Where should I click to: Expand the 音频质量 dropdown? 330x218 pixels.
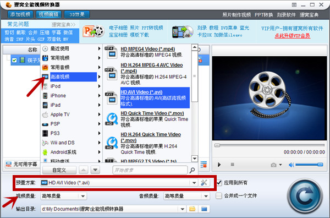pos(206,196)
